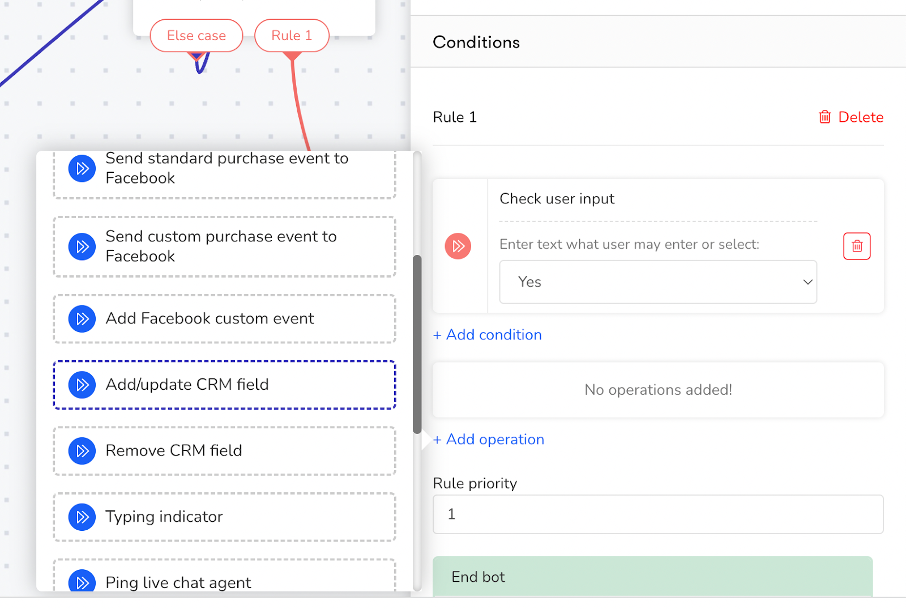Click the orange arrow icon in Check user input card
906x609 pixels.
coord(458,246)
